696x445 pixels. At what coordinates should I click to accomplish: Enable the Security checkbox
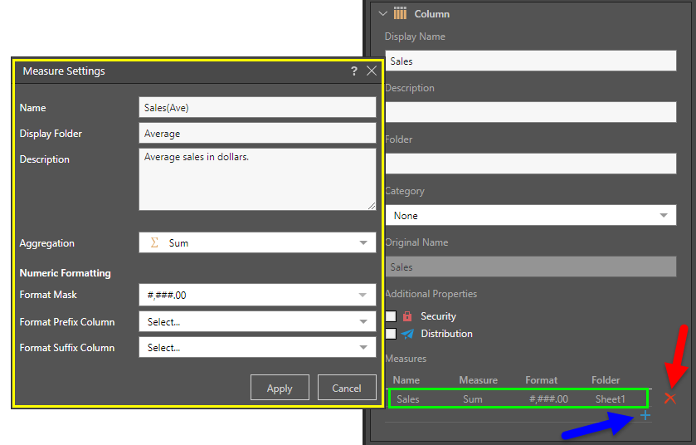pos(391,316)
